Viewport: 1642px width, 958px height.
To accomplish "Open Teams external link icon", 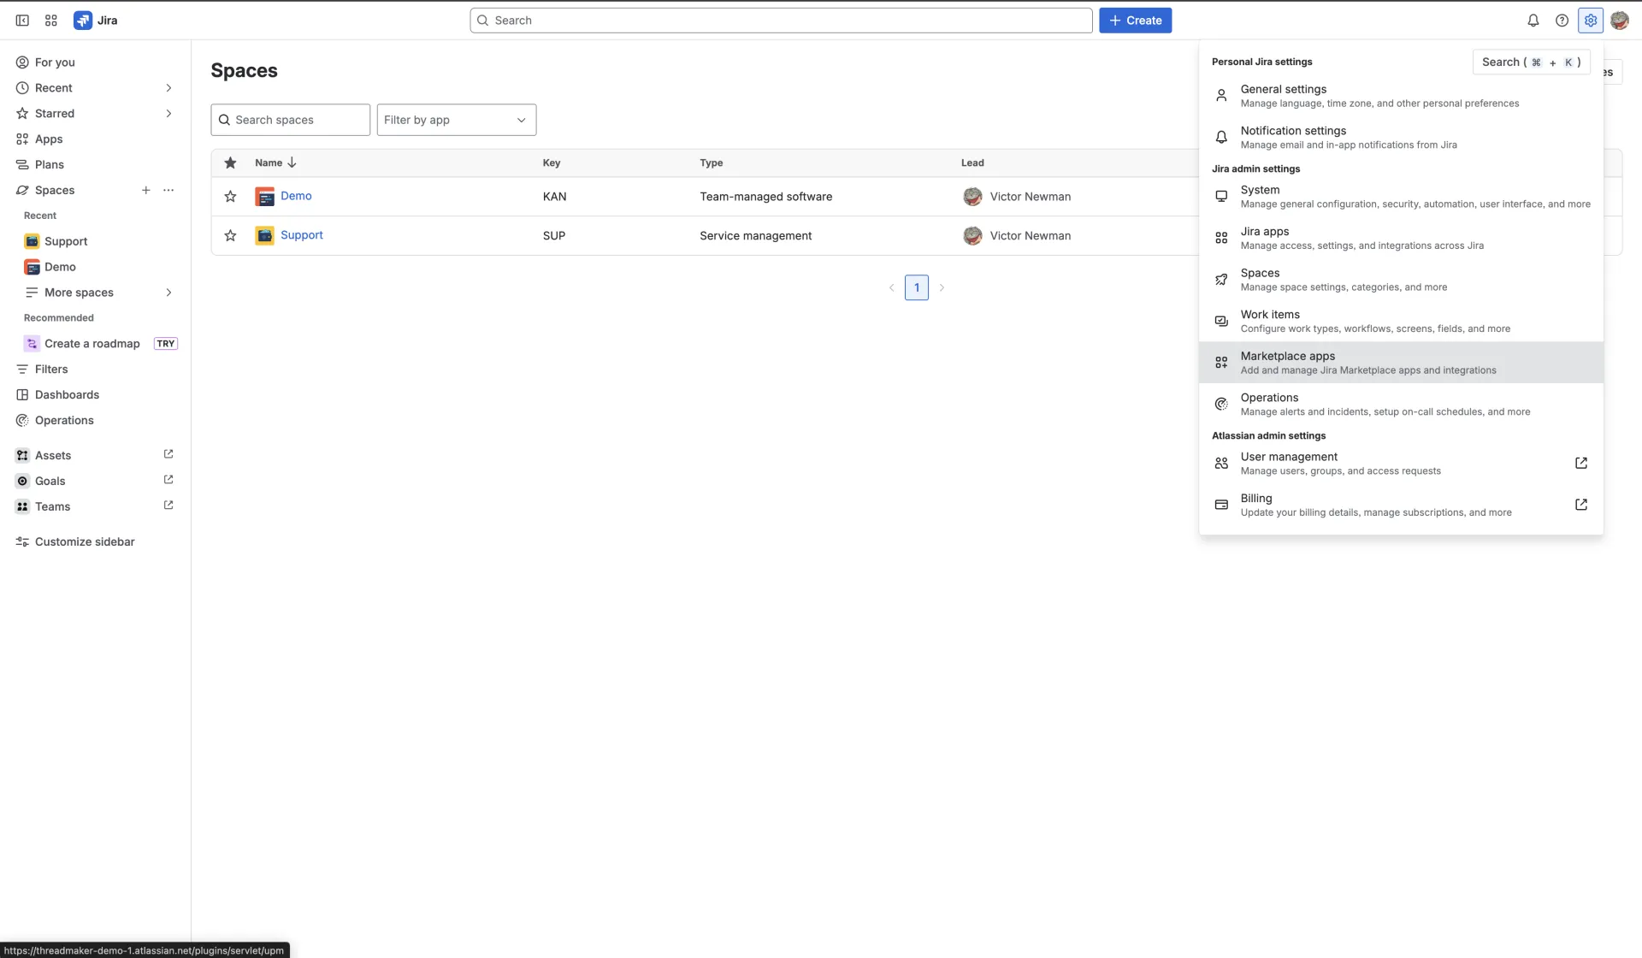I will (x=168, y=506).
